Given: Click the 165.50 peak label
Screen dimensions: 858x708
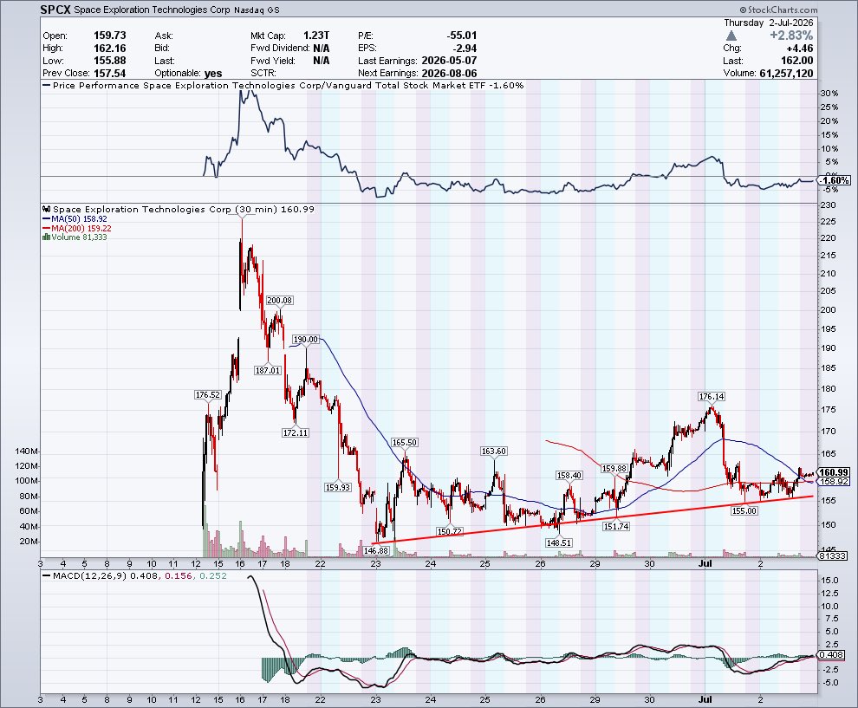Looking at the screenshot, I should (405, 442).
